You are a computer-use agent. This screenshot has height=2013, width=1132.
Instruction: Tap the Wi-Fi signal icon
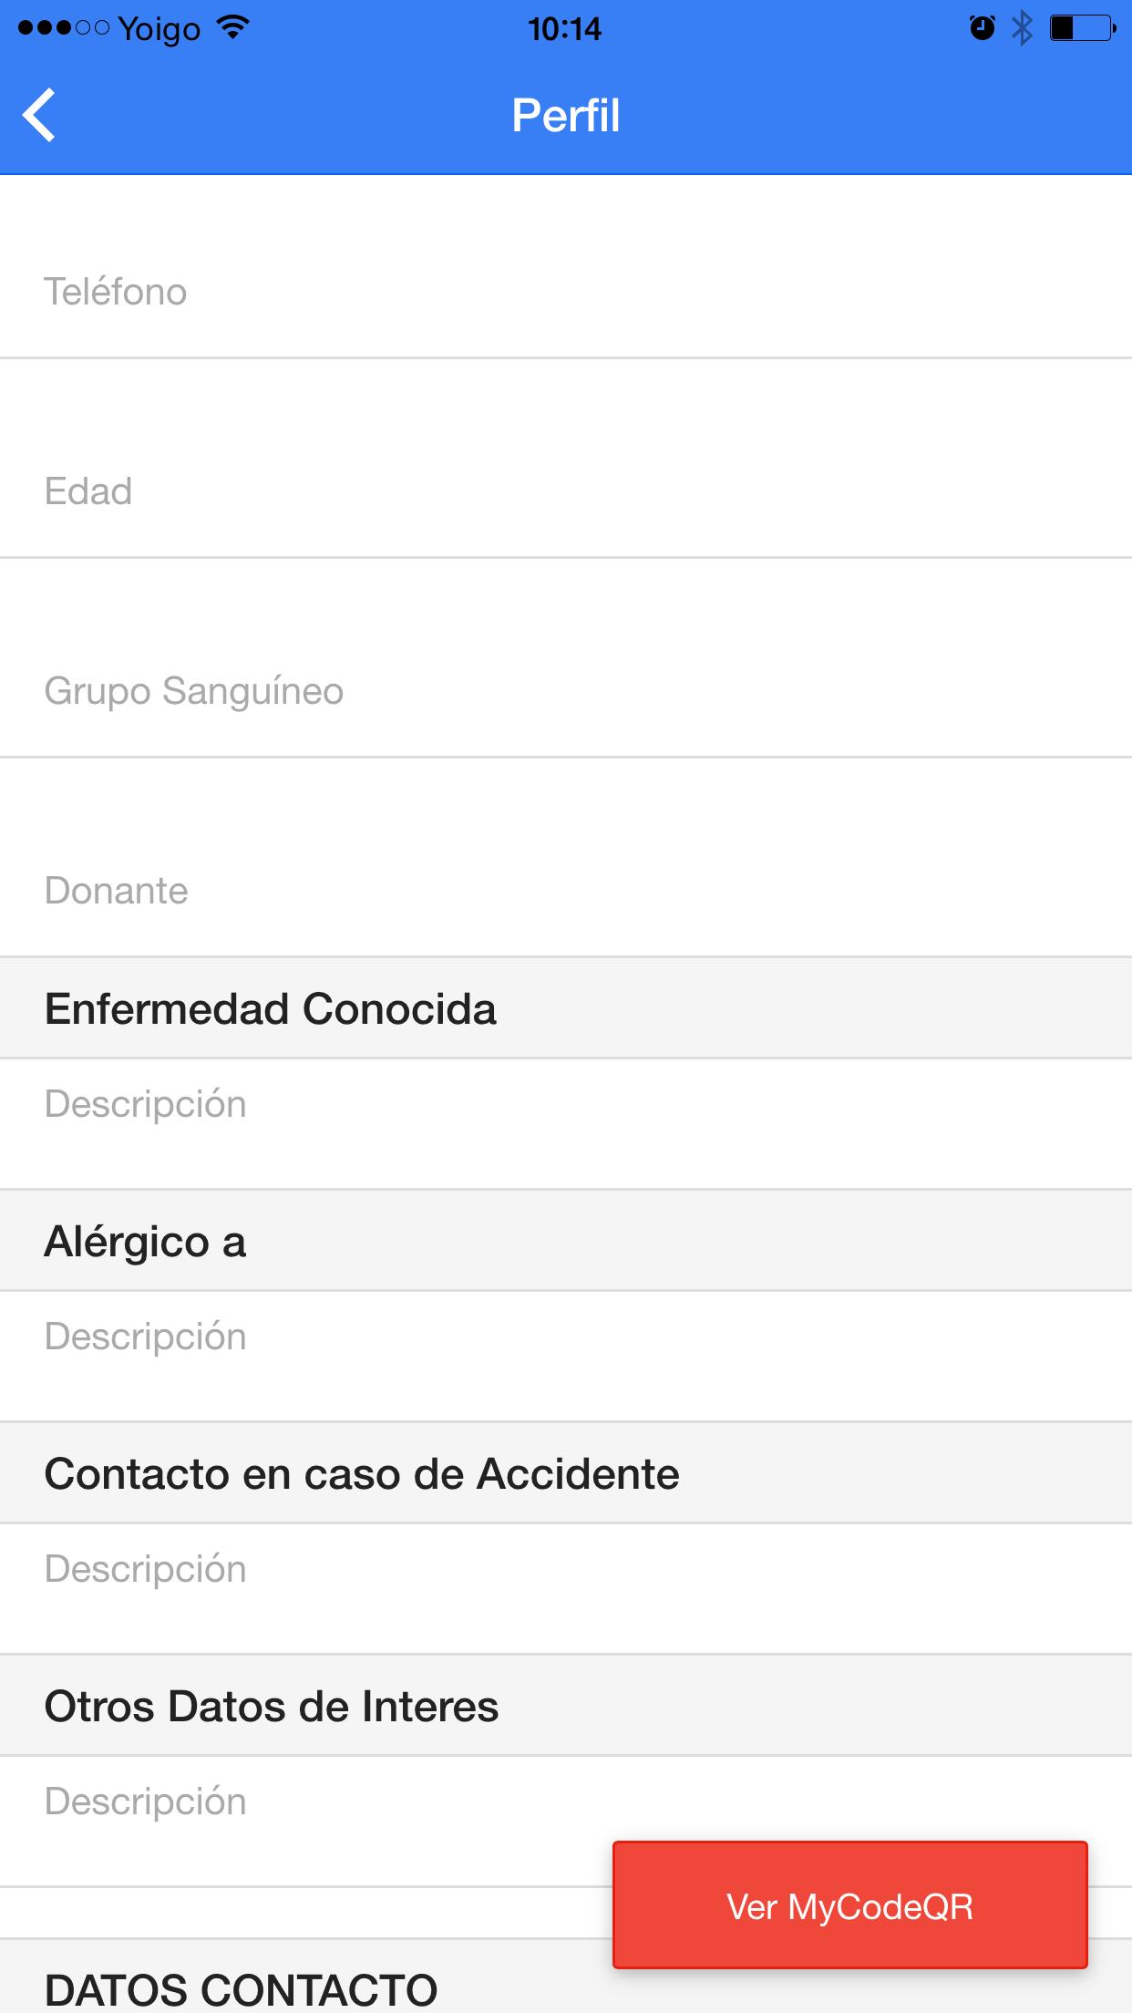click(233, 28)
